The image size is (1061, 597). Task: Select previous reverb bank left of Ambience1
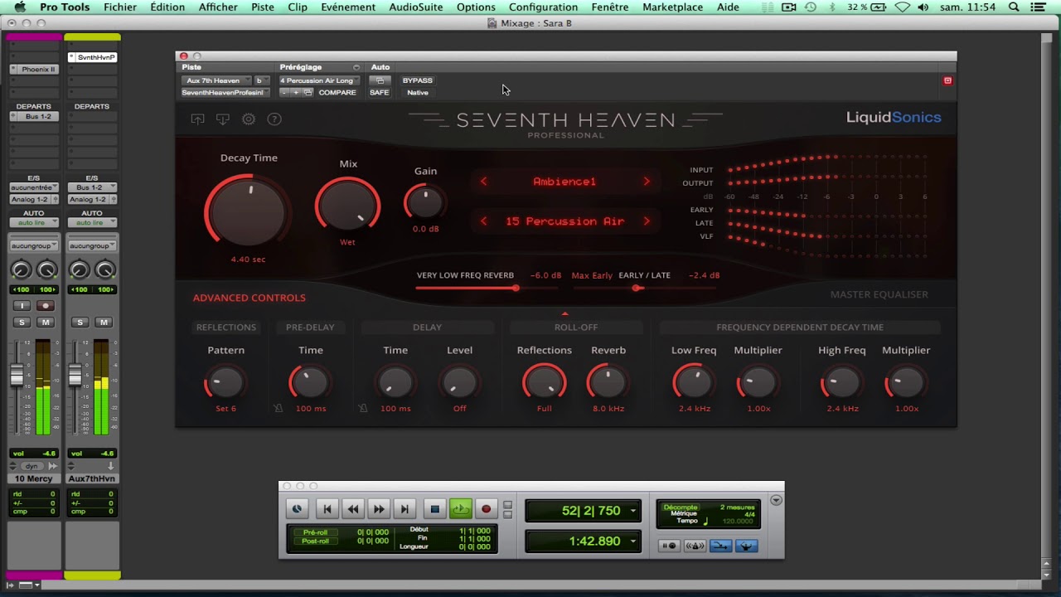pyautogui.click(x=483, y=182)
